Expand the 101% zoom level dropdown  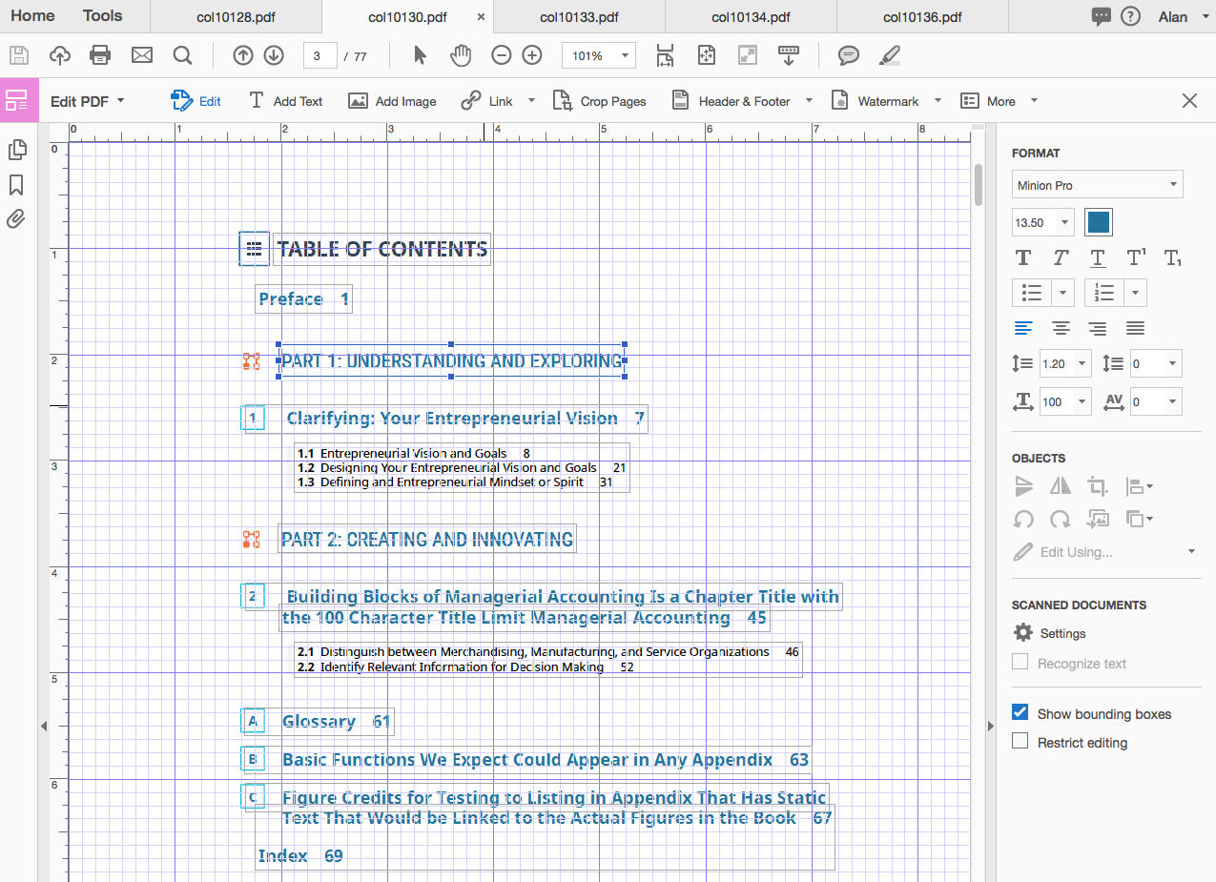point(625,55)
